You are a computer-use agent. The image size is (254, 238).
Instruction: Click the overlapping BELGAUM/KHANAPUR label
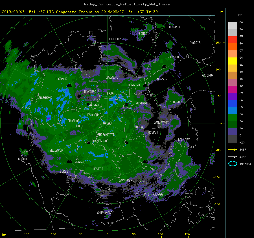(45, 97)
